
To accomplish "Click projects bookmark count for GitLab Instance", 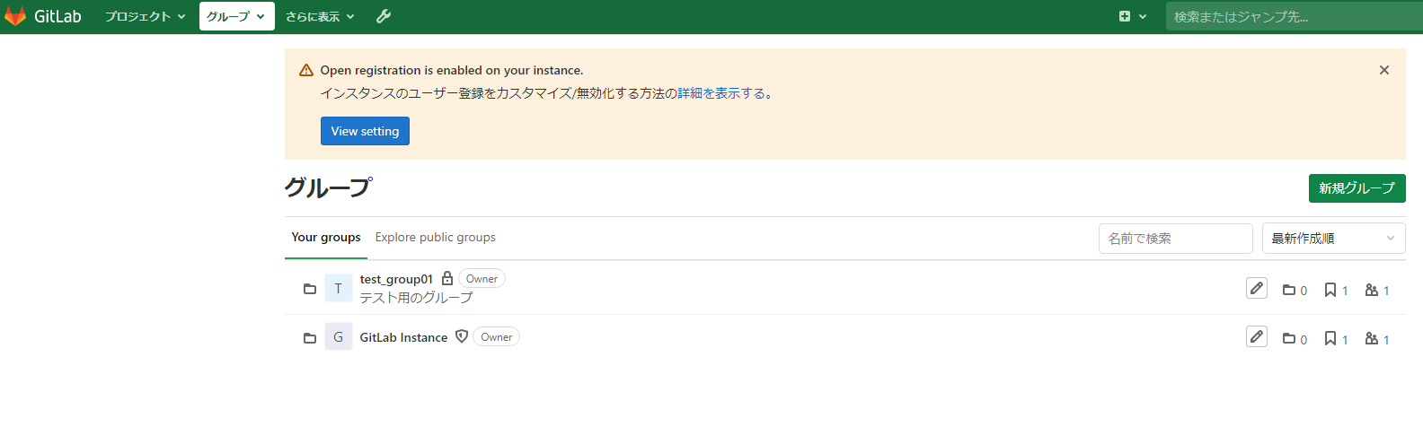I will [x=1336, y=339].
